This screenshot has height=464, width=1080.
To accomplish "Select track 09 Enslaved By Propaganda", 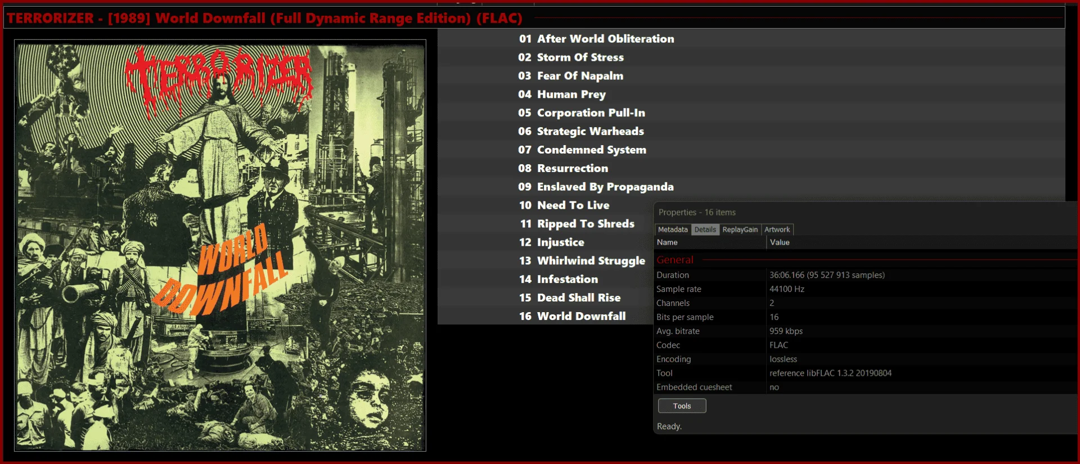I will [x=751, y=187].
